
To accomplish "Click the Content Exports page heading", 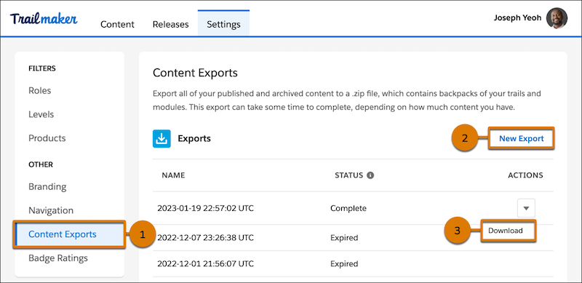I will tap(195, 73).
